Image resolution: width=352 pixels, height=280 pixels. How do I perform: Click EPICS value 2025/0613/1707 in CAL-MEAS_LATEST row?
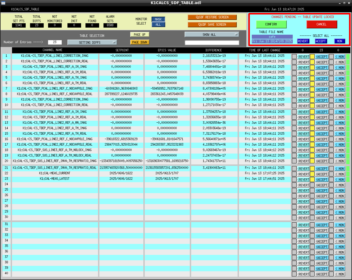(x=167, y=179)
